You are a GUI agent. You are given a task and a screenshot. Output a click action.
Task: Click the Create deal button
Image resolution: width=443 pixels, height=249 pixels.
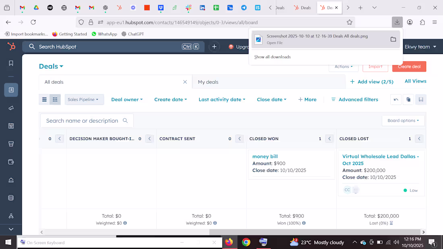tap(409, 66)
